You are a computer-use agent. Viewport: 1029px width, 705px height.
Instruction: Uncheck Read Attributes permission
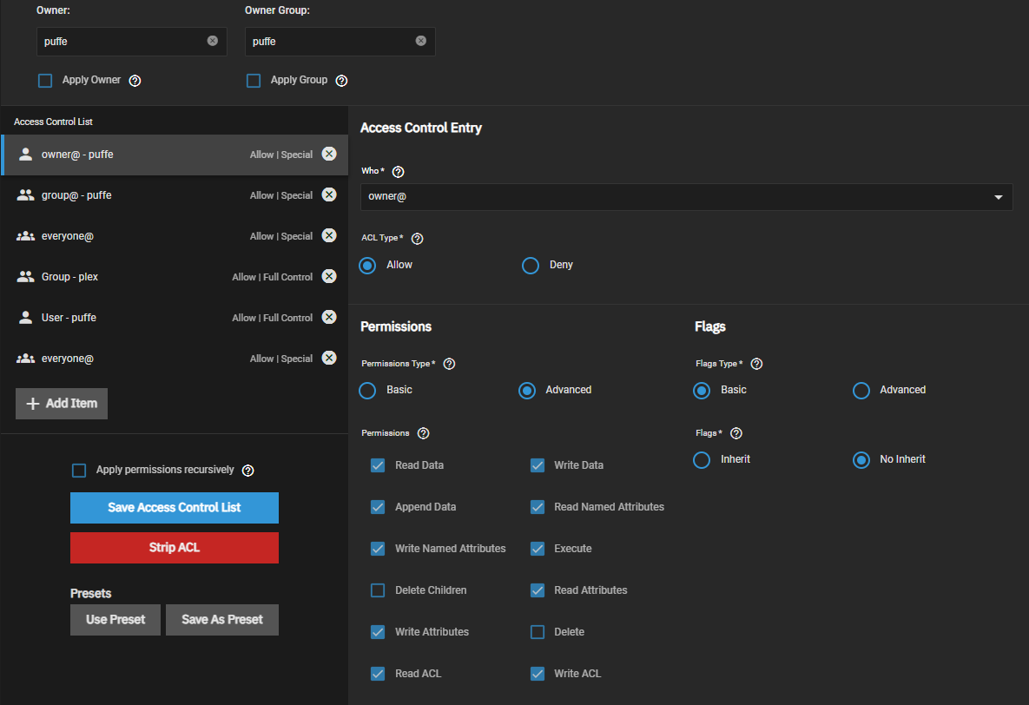[538, 590]
